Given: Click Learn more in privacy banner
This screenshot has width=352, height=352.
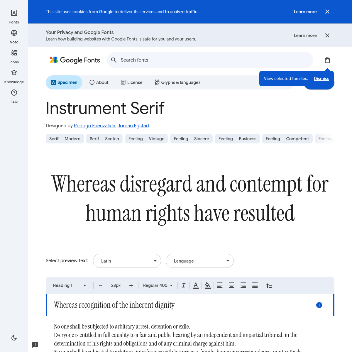Looking at the screenshot, I should [x=305, y=35].
